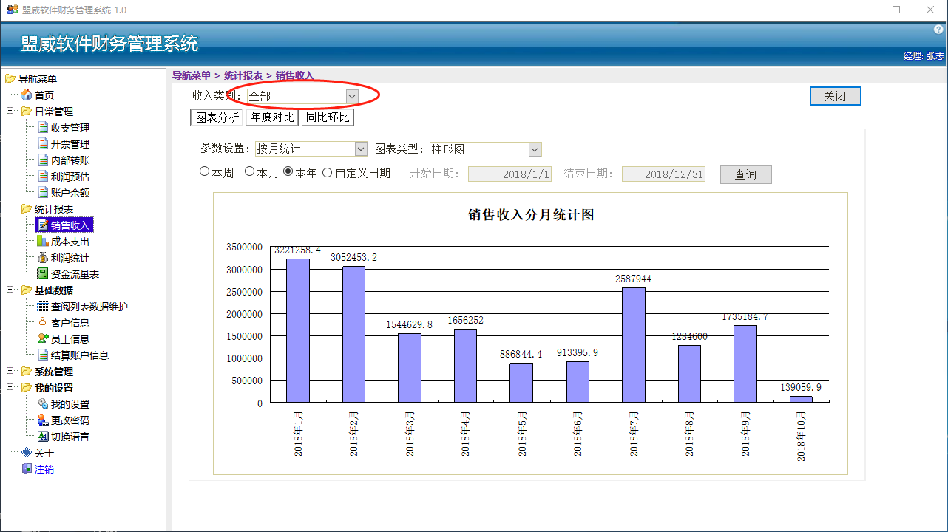Click the home icon next to 首页

point(27,95)
